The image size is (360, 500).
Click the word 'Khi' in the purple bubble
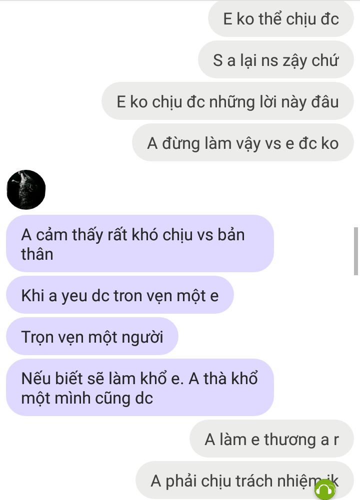tap(32, 296)
